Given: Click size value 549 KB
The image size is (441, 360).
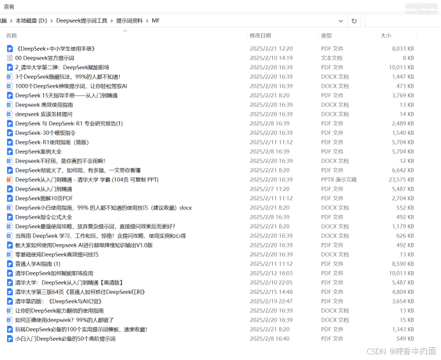Looking at the screenshot, I should 405,339.
